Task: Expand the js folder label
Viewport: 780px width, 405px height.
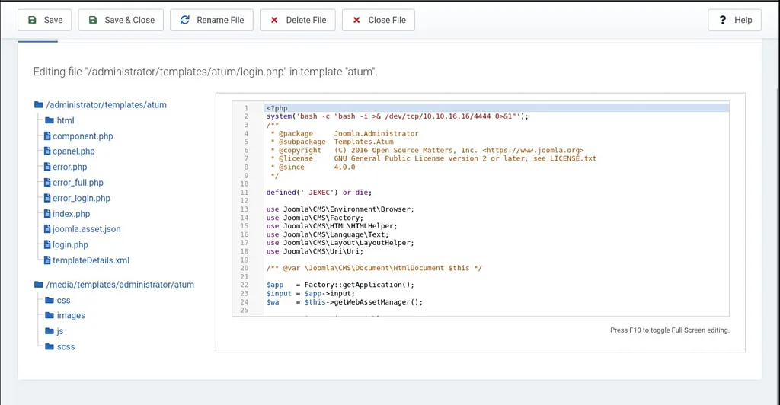Action: click(x=60, y=331)
